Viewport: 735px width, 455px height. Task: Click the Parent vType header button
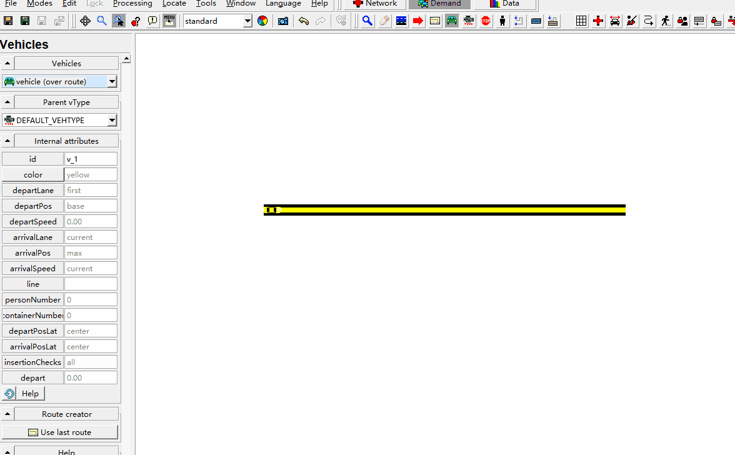(66, 102)
